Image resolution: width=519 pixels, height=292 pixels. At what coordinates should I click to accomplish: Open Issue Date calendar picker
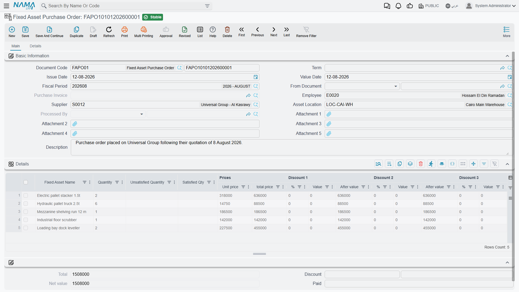click(256, 77)
